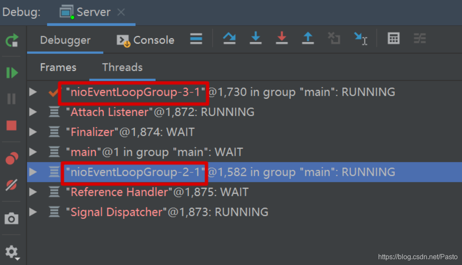Select "Attach Listener"@1,872: RUNNING row

[245, 112]
